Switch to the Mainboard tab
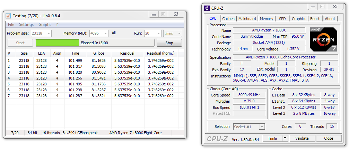 pyautogui.click(x=247, y=19)
